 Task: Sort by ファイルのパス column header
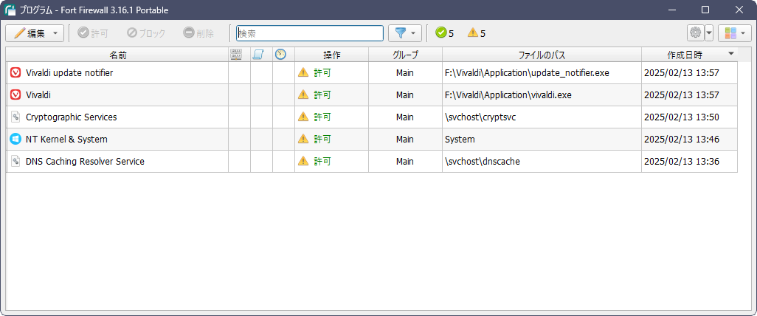coord(542,55)
